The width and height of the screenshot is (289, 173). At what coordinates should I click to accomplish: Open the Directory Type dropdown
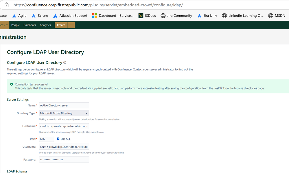tap(64, 113)
